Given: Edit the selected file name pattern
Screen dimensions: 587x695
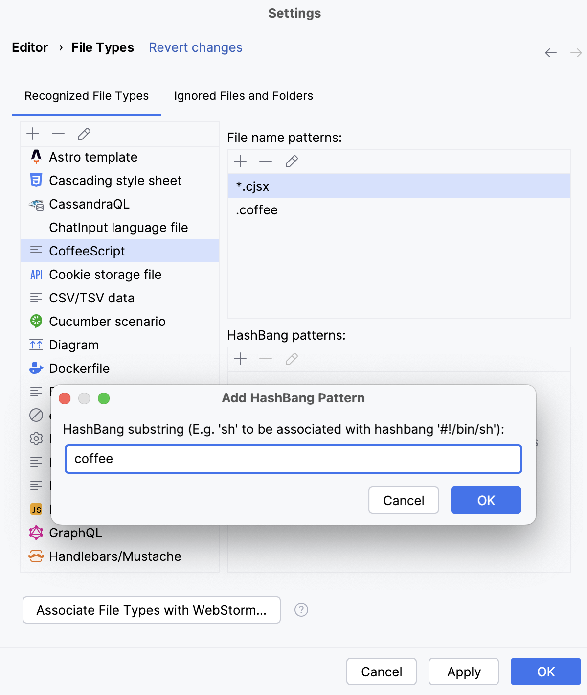Looking at the screenshot, I should 292,162.
